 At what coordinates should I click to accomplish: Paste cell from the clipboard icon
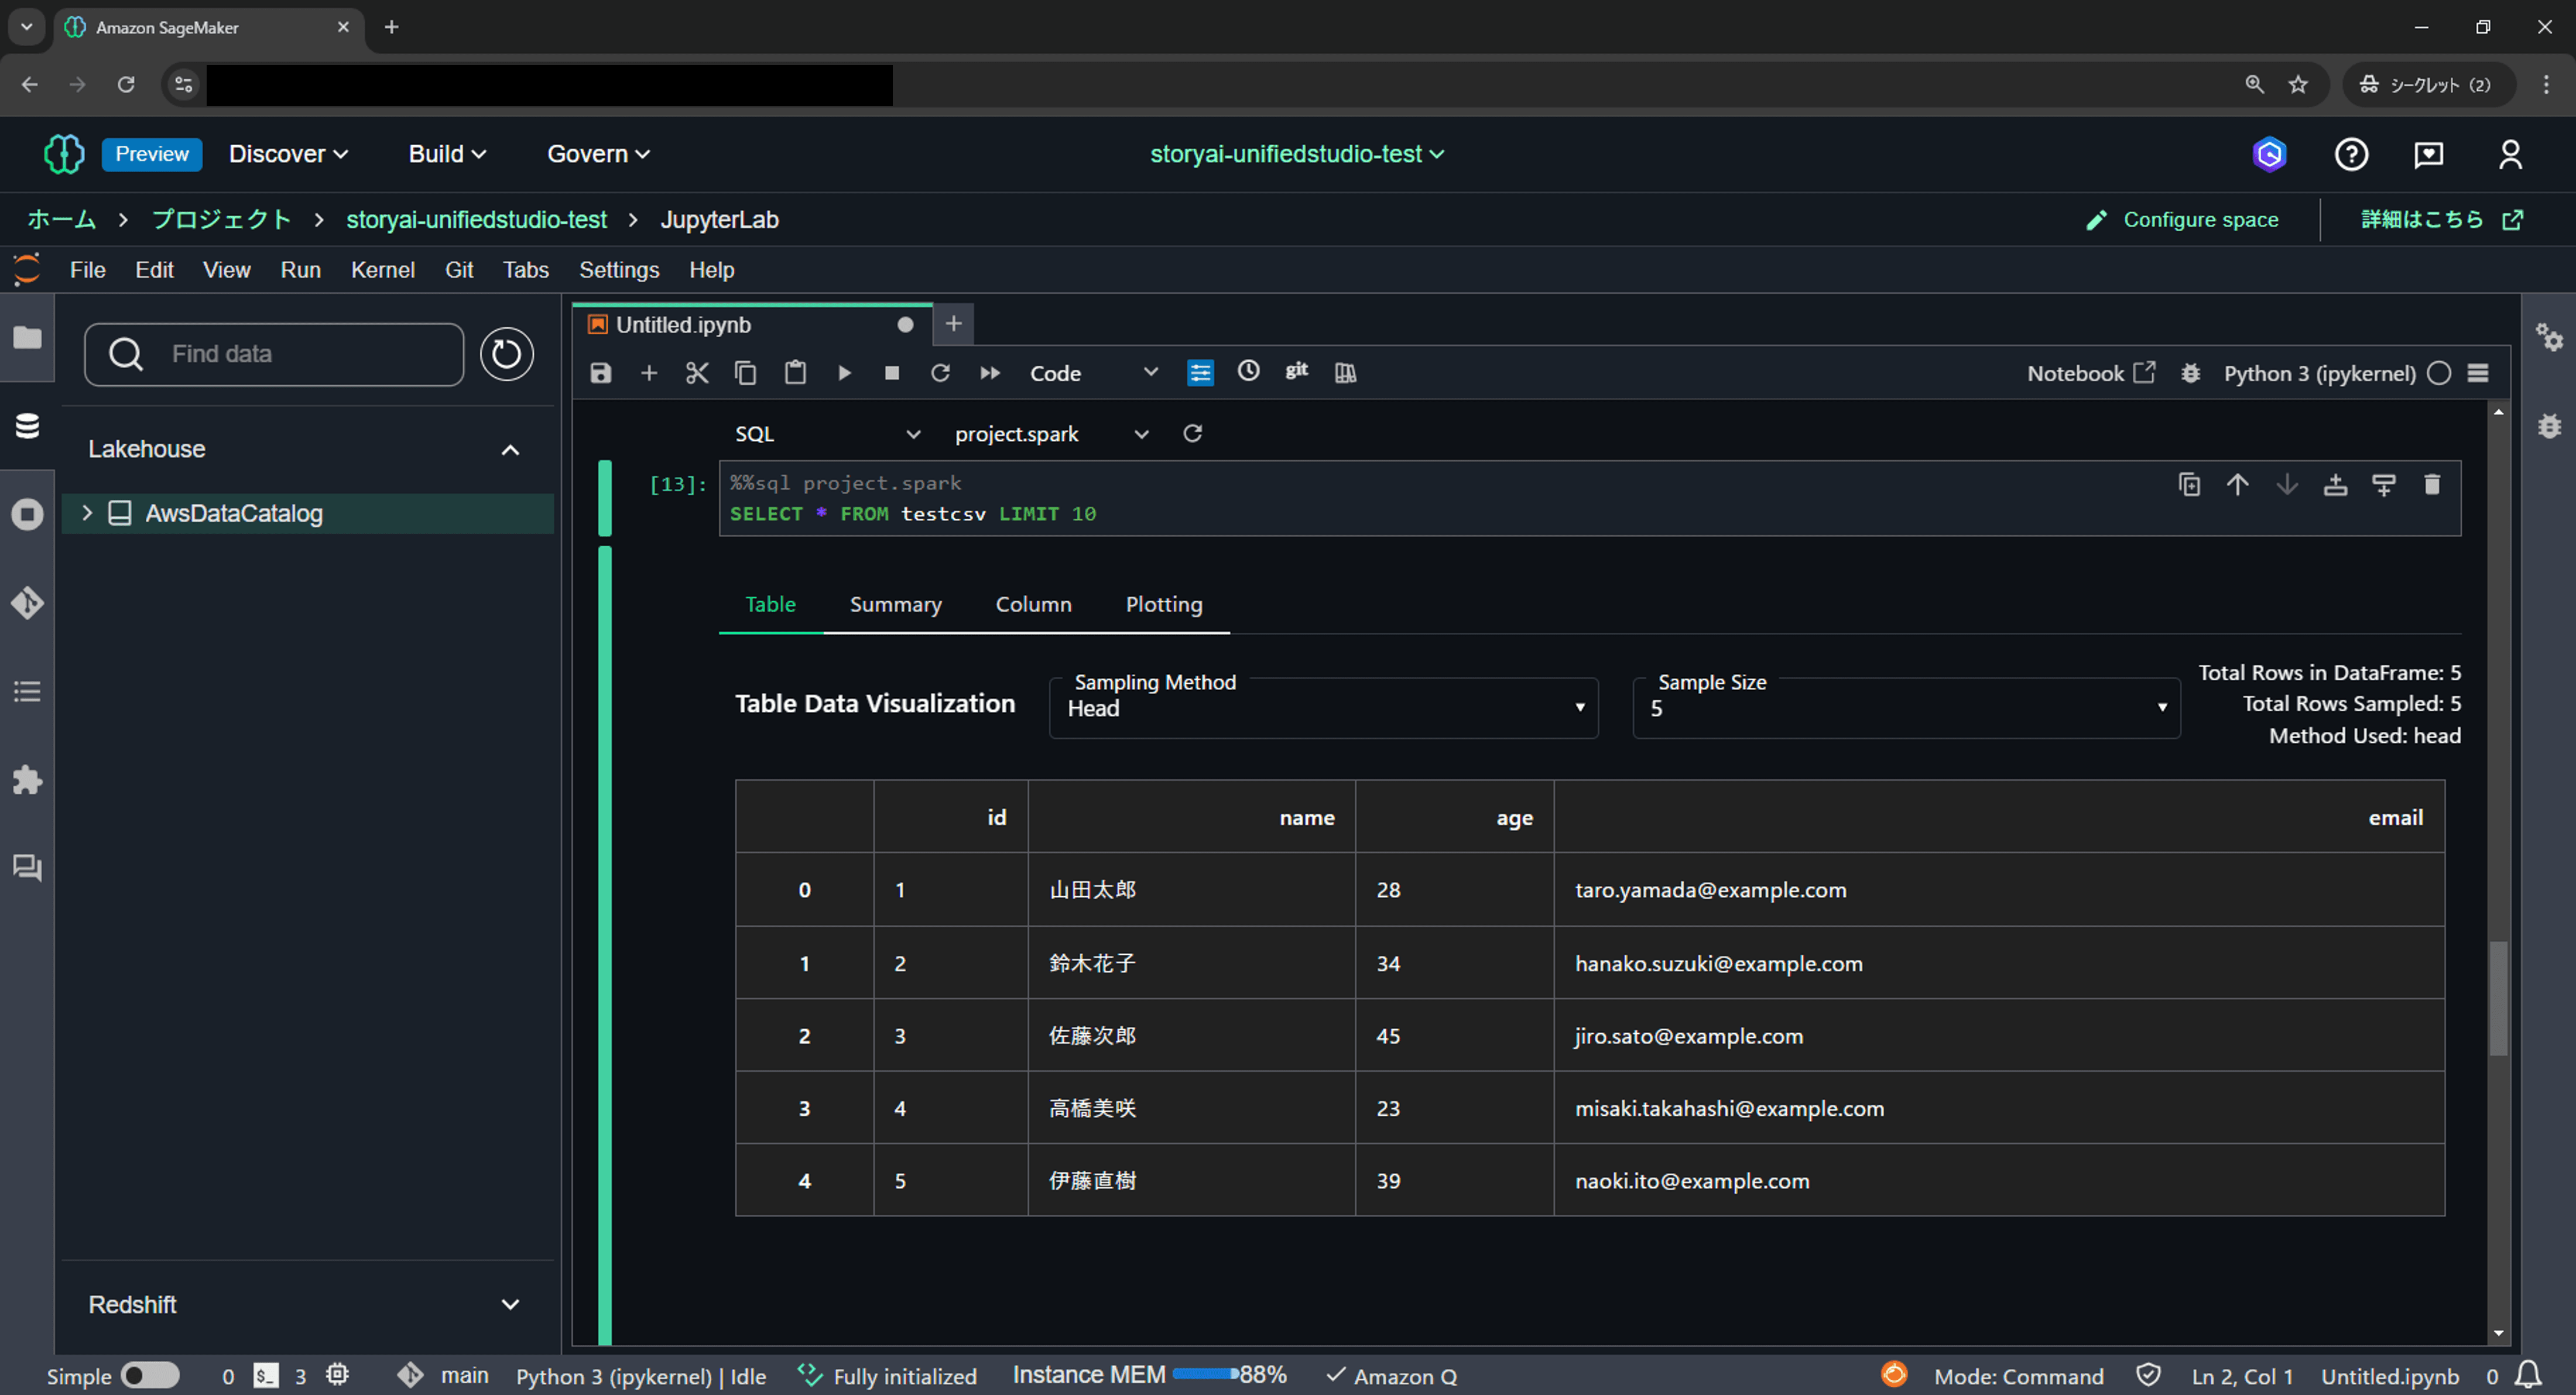(x=795, y=373)
